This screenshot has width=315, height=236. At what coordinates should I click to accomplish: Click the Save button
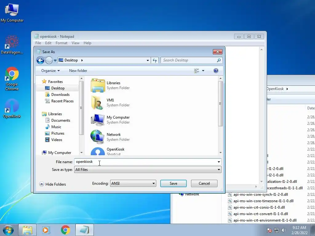pos(173,183)
